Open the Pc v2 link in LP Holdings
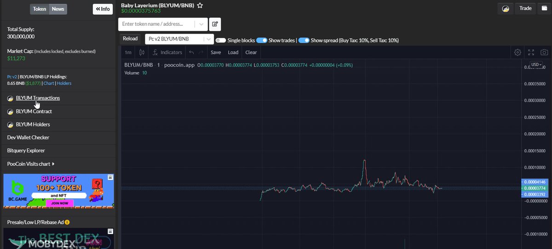Viewport: 552px width, 249px height. click(12, 76)
